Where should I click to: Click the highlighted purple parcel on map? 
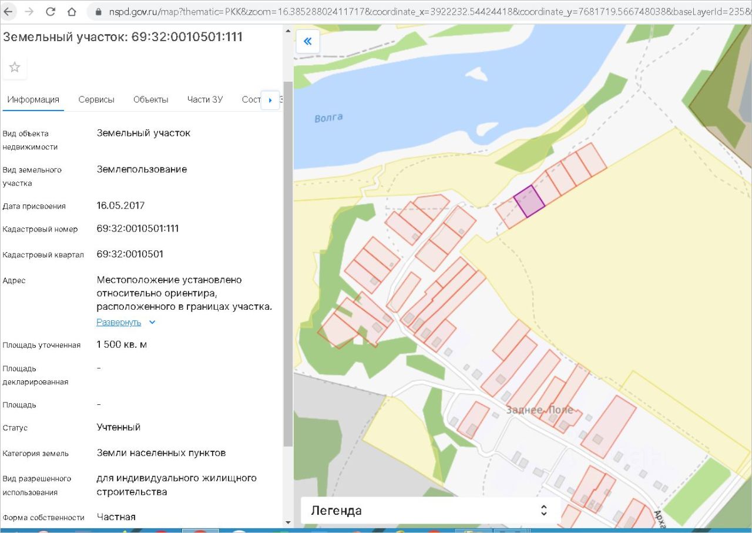pos(530,202)
